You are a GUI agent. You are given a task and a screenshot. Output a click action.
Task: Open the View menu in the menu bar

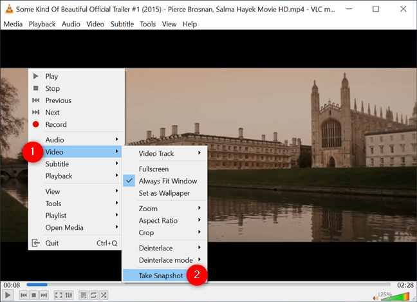[x=169, y=24]
